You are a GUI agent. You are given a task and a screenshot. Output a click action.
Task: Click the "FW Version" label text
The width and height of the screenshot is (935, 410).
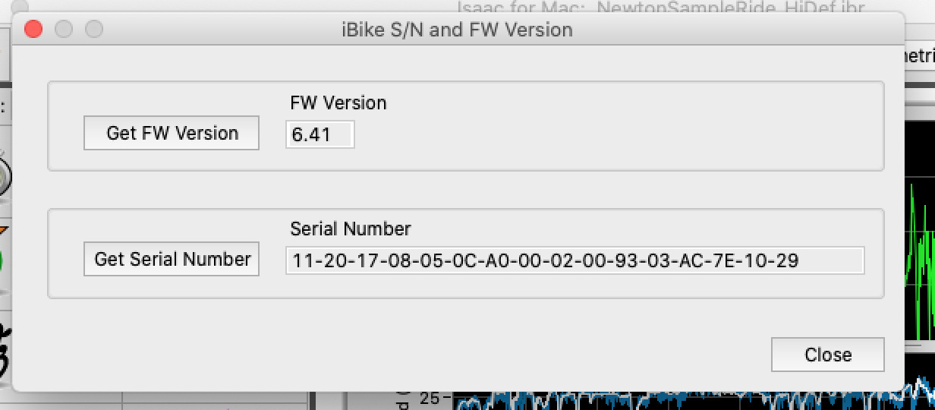coord(338,102)
